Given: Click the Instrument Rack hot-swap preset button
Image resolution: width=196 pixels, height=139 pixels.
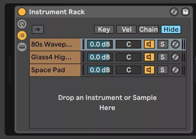Looking at the screenshot, I should (x=174, y=12).
